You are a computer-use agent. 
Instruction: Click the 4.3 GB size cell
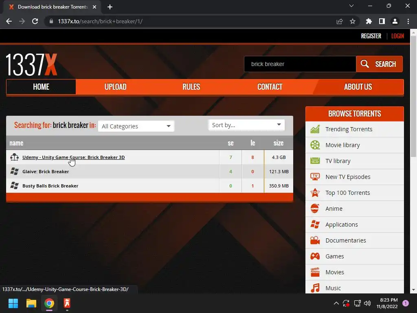click(x=279, y=157)
